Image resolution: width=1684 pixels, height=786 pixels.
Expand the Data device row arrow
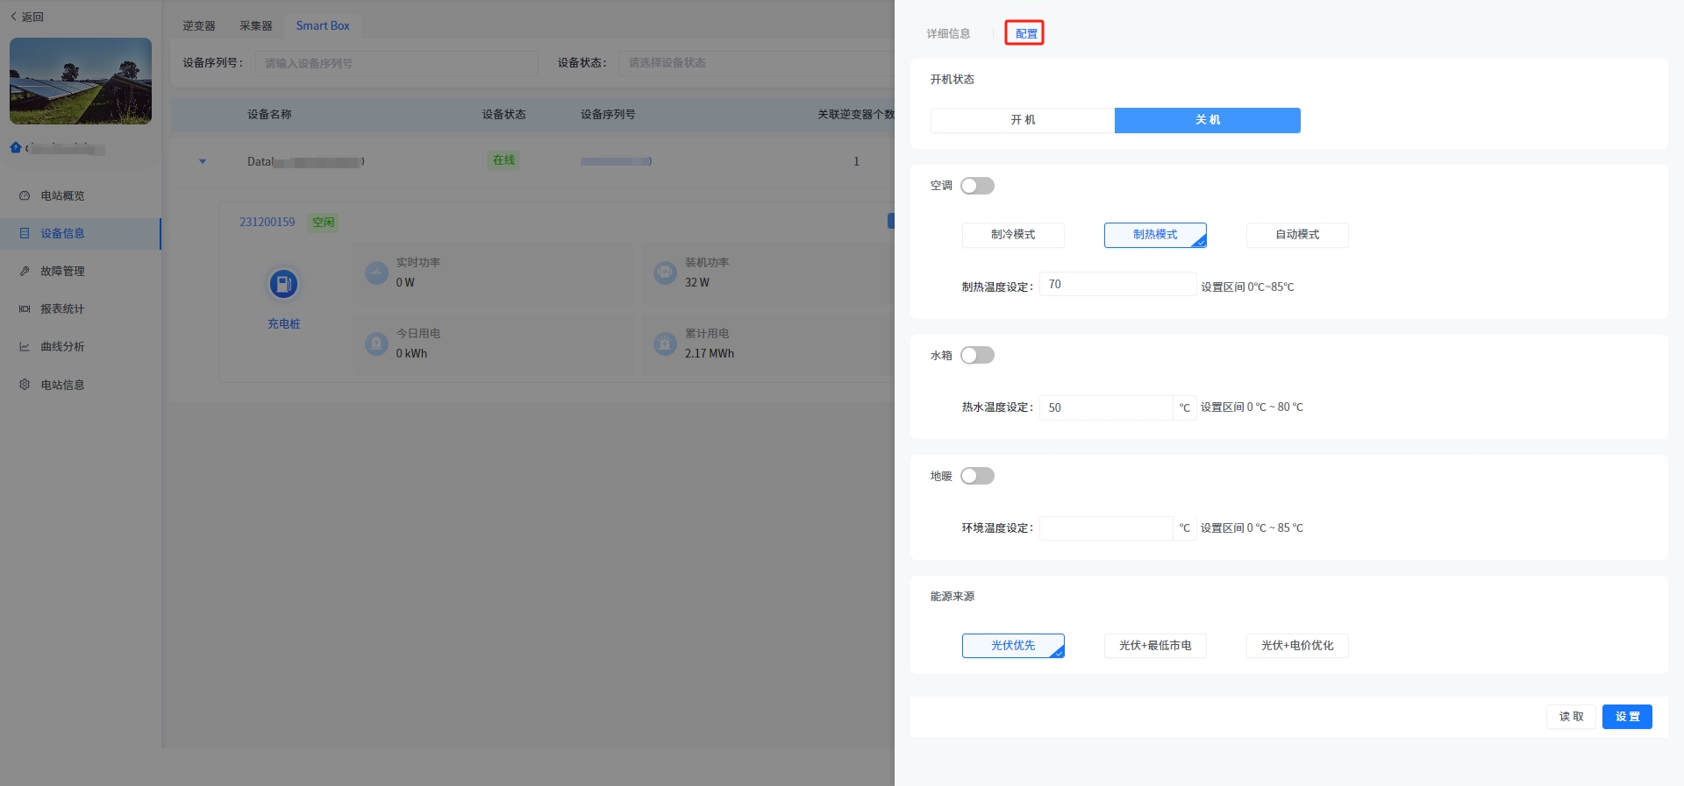[203, 161]
